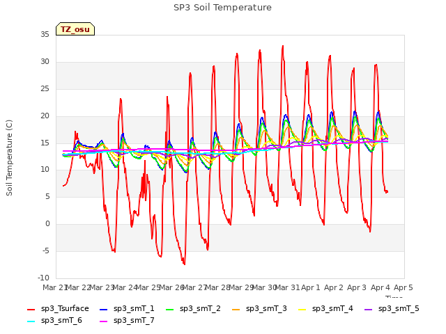The image size is (446, 334).
Task: Click the Apr 1 x-axis date label
Action: click(x=311, y=287)
